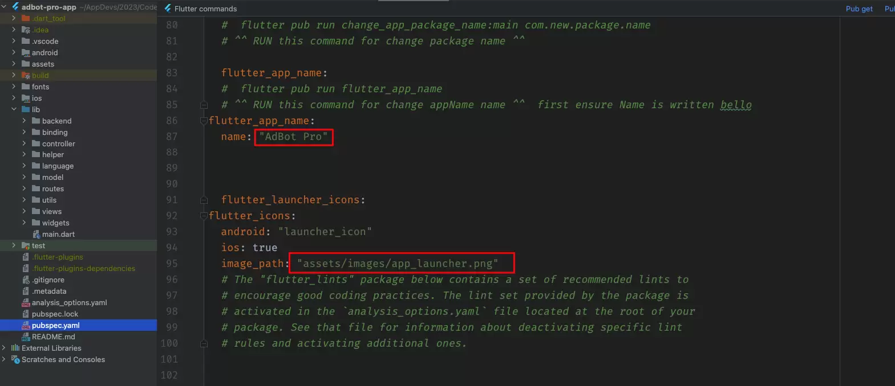Select the language folder
Viewport: 895px width, 386px height.
(58, 166)
